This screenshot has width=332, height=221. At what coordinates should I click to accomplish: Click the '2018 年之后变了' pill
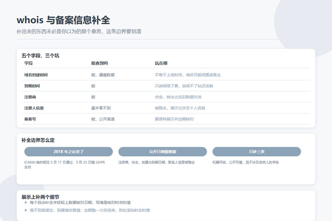tap(69, 152)
